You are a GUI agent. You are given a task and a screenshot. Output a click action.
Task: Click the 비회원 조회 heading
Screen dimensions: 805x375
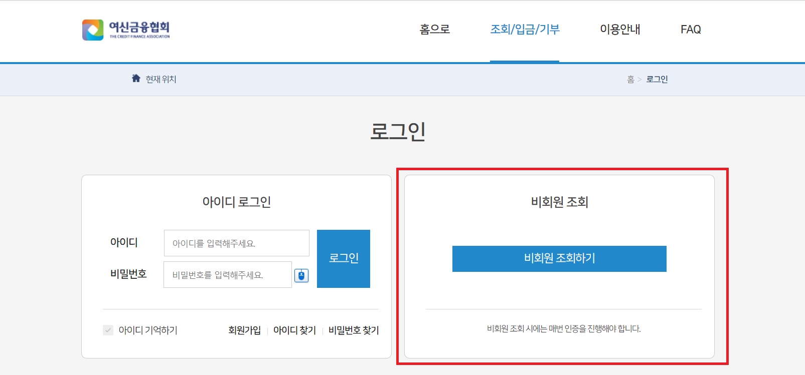[560, 202]
